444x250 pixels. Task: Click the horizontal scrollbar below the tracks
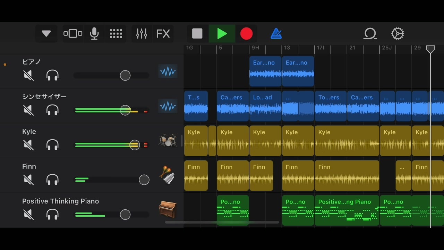[x=222, y=222]
